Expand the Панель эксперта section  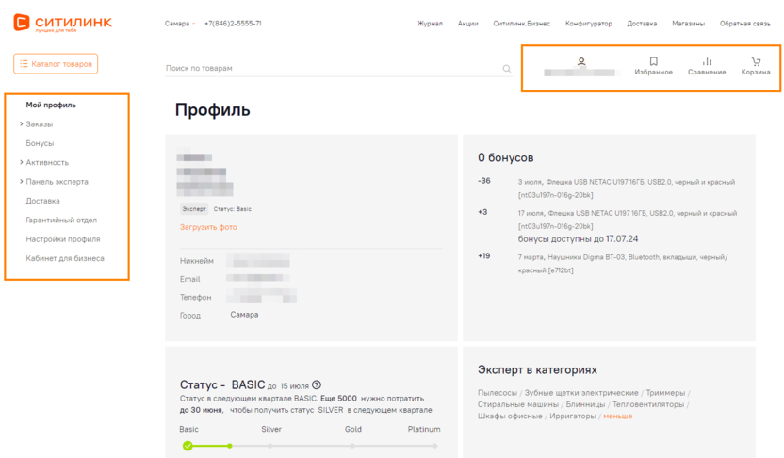click(x=22, y=182)
